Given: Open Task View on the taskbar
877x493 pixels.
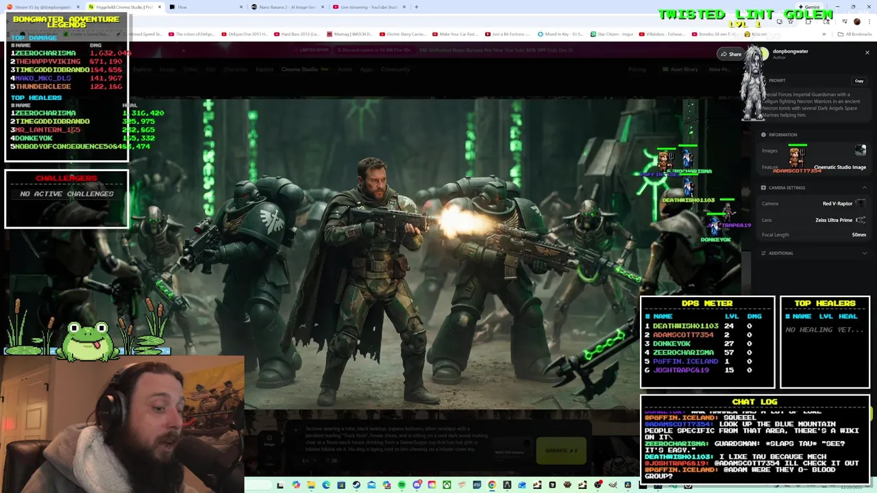Looking at the screenshot, I should (x=280, y=485).
